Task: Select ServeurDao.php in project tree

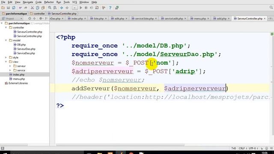Action: (24, 49)
